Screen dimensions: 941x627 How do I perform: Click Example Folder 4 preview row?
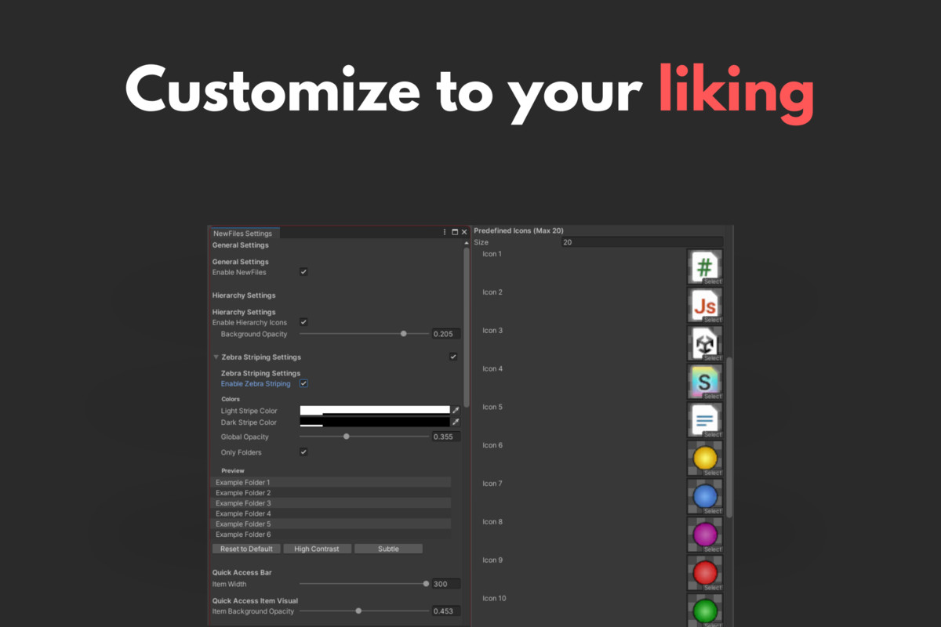[x=331, y=513]
